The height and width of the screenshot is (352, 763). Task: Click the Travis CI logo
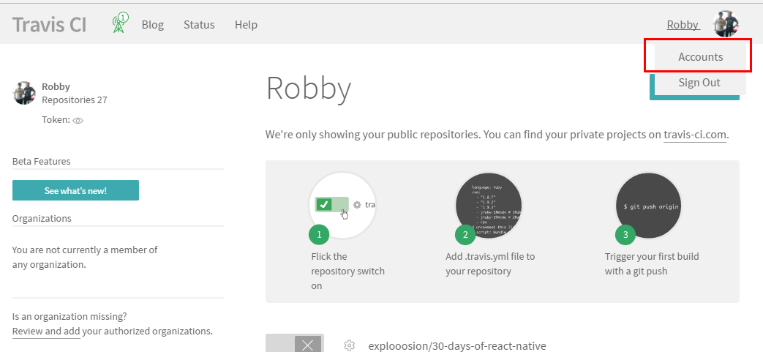click(49, 24)
